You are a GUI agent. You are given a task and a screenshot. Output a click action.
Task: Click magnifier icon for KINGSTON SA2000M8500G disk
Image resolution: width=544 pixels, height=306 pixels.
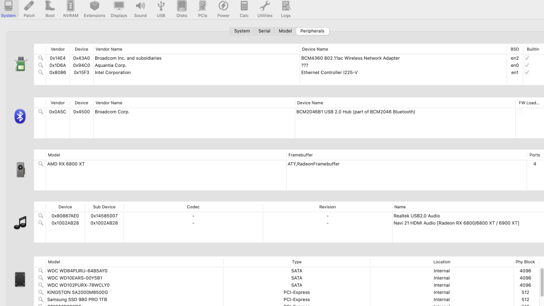click(x=41, y=292)
